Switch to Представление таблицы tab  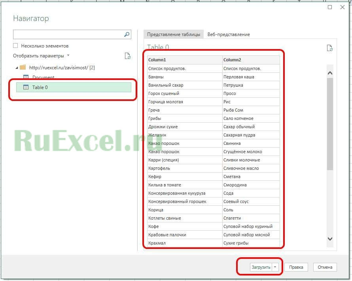click(174, 34)
